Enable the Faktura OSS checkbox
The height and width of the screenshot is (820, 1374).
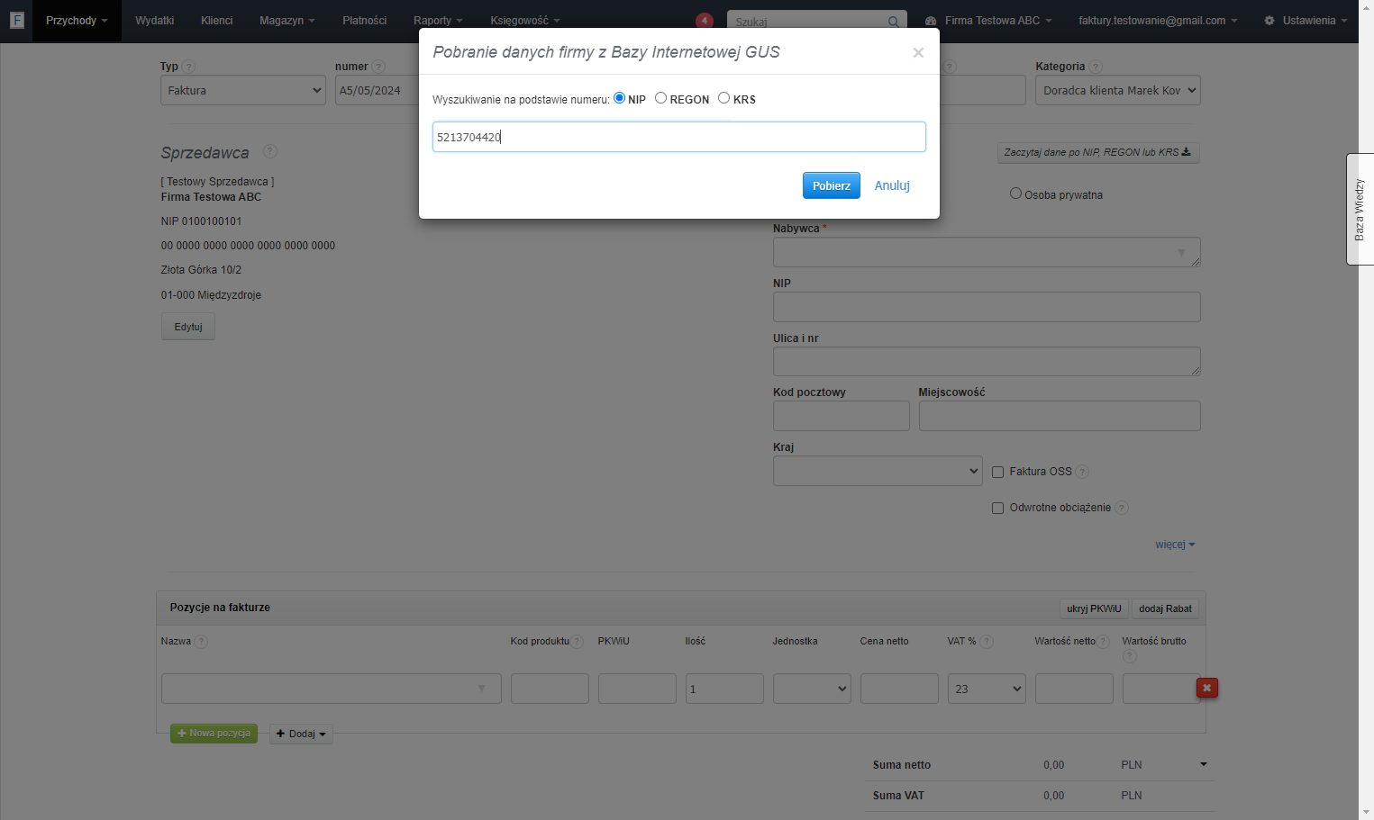pos(998,472)
